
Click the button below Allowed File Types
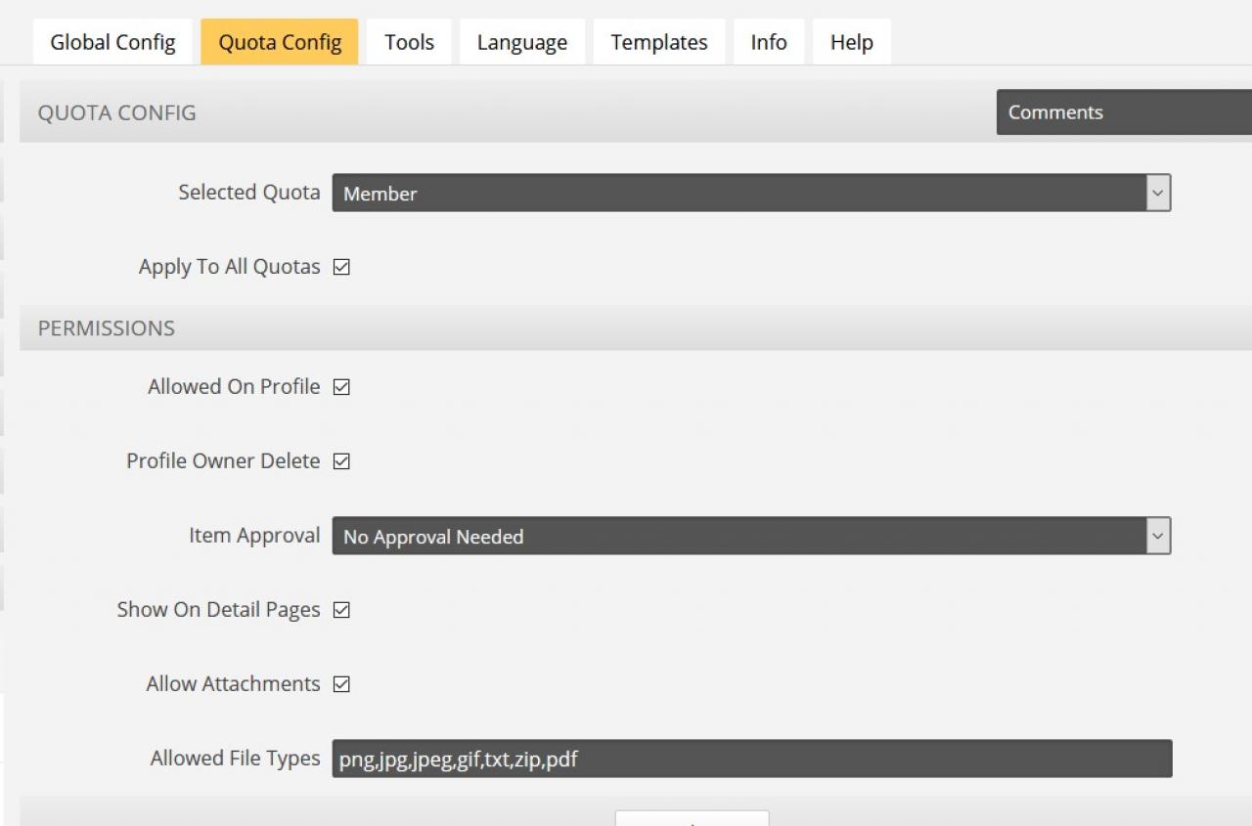click(692, 818)
